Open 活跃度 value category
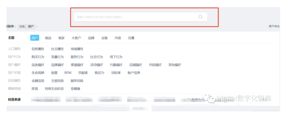Viewport: 300px width, 122px height. (116, 73)
